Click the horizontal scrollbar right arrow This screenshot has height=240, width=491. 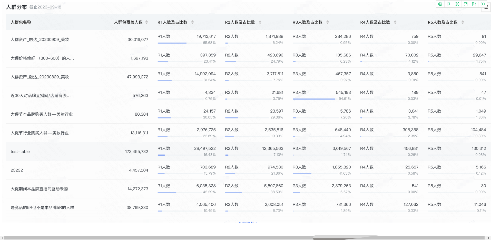489,238
